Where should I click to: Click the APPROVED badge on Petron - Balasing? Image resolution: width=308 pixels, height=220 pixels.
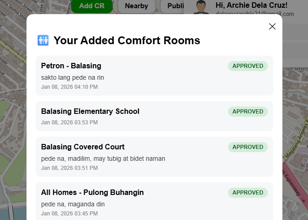(248, 66)
